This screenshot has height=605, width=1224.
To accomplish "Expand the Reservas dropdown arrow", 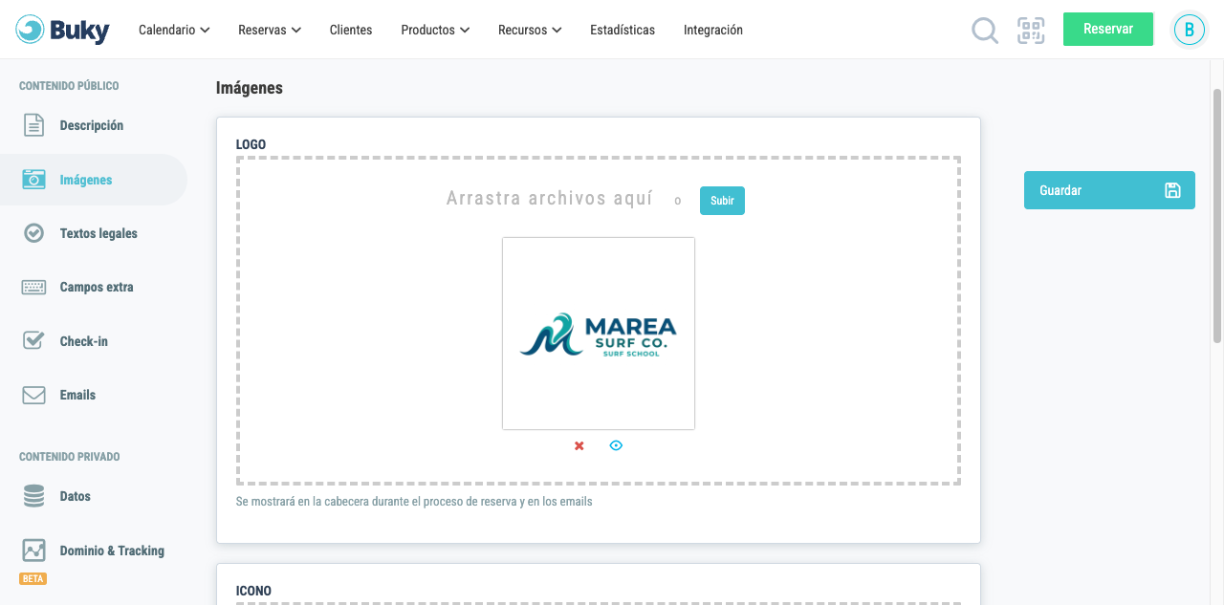I will click(296, 31).
